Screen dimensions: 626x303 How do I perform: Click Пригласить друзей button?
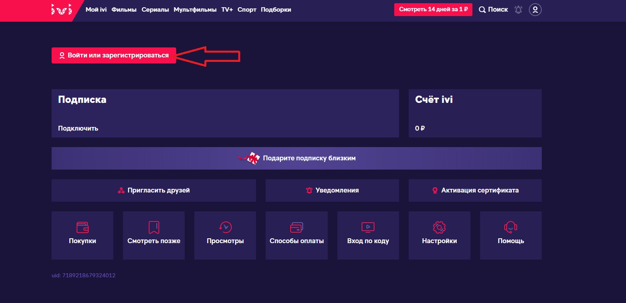(154, 190)
